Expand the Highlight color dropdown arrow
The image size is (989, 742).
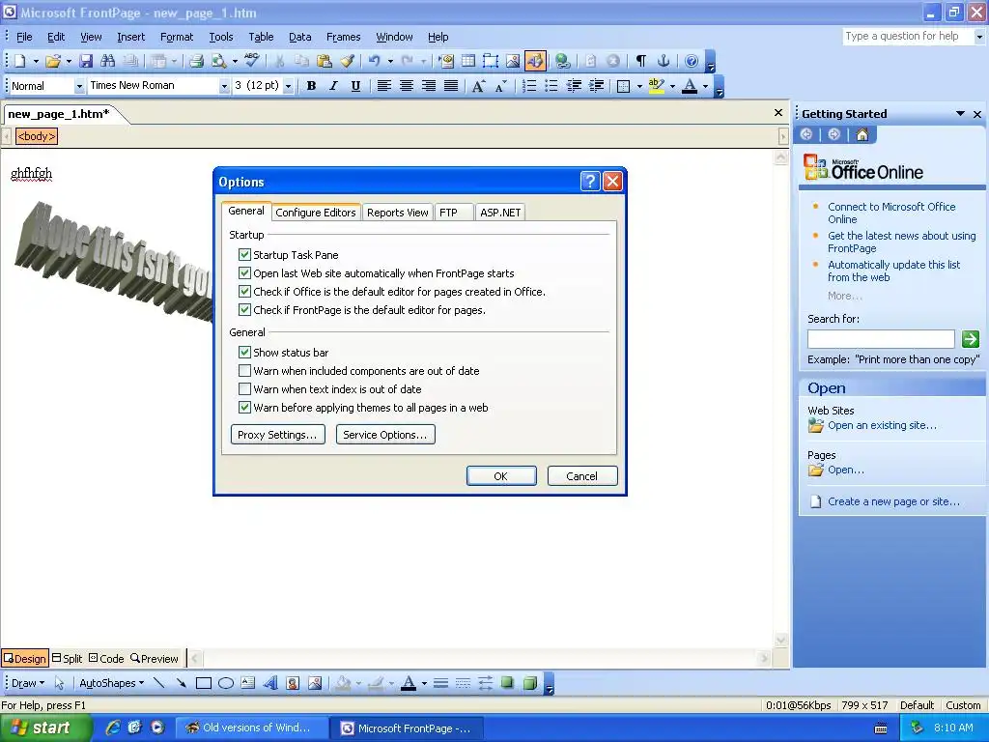(672, 86)
